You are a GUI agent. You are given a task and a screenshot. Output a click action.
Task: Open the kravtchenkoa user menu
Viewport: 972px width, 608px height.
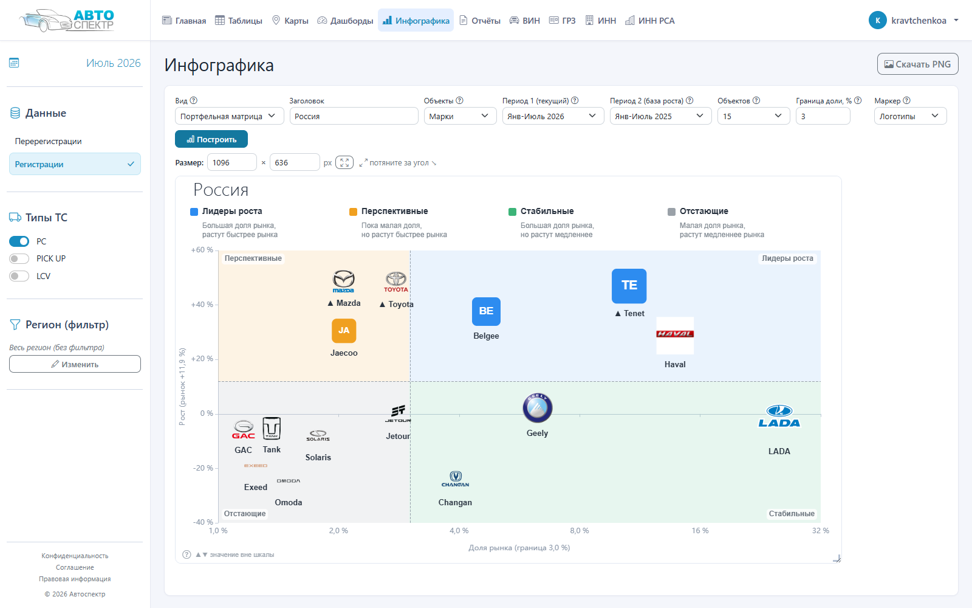tap(914, 20)
